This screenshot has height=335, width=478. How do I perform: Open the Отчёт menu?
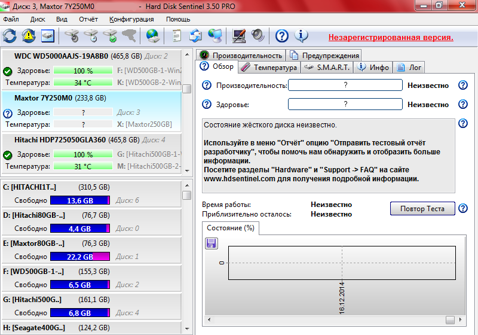[x=88, y=19]
